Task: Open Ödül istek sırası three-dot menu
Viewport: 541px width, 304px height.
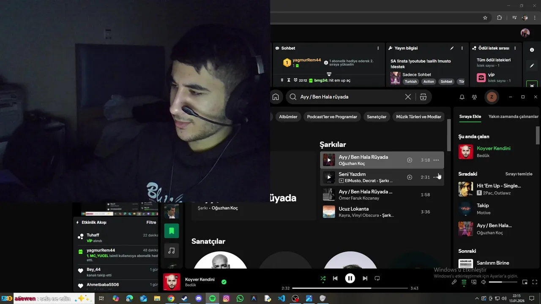Action: 515,48
